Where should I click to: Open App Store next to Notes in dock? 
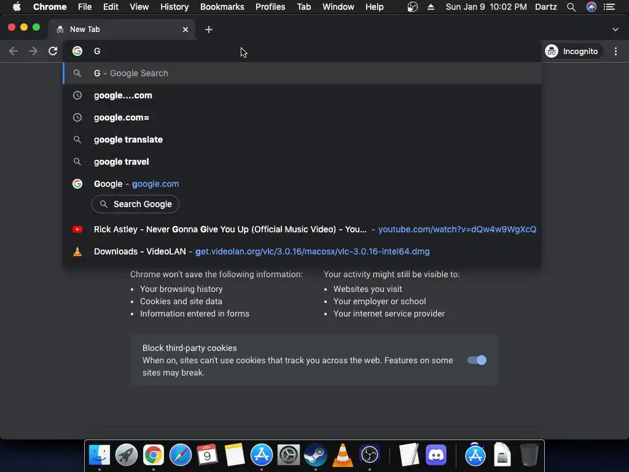point(262,455)
